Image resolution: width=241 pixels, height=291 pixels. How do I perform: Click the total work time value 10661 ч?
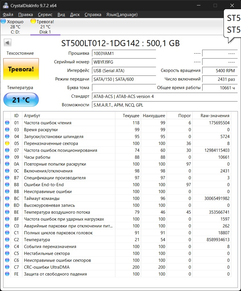(220, 88)
